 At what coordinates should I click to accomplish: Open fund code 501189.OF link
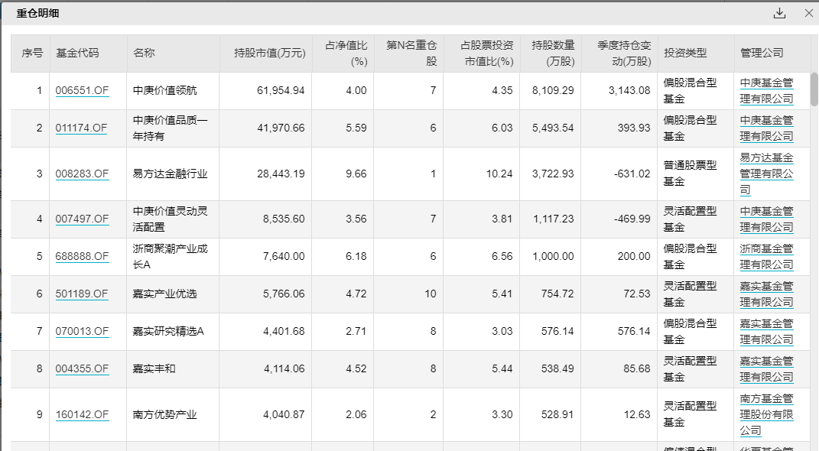coord(82,294)
